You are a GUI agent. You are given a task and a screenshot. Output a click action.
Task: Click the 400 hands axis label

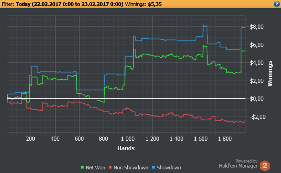click(x=55, y=139)
